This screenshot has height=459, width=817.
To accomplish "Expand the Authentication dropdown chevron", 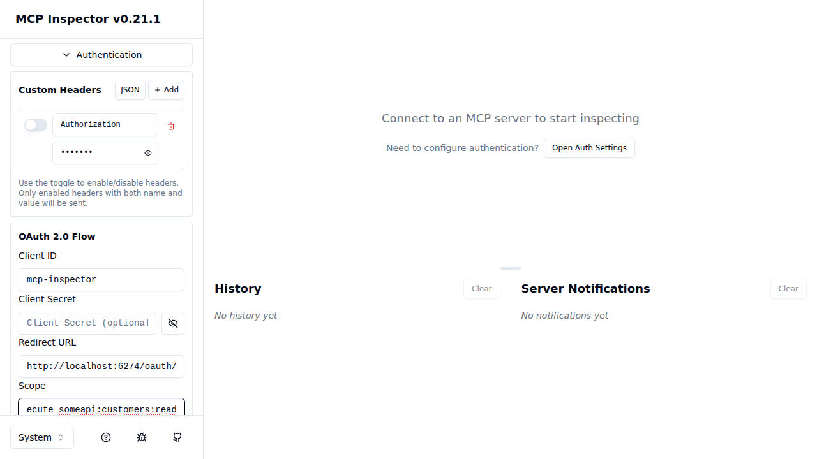I will [66, 55].
